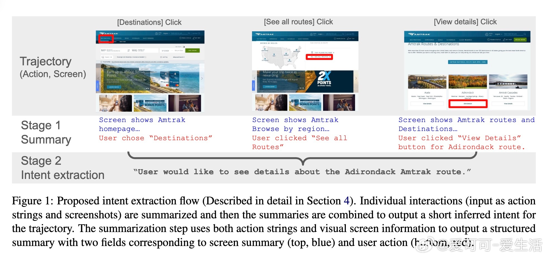Click the Amtrak logo in the [View details] screenshot
The width and height of the screenshot is (547, 258).
[419, 34]
